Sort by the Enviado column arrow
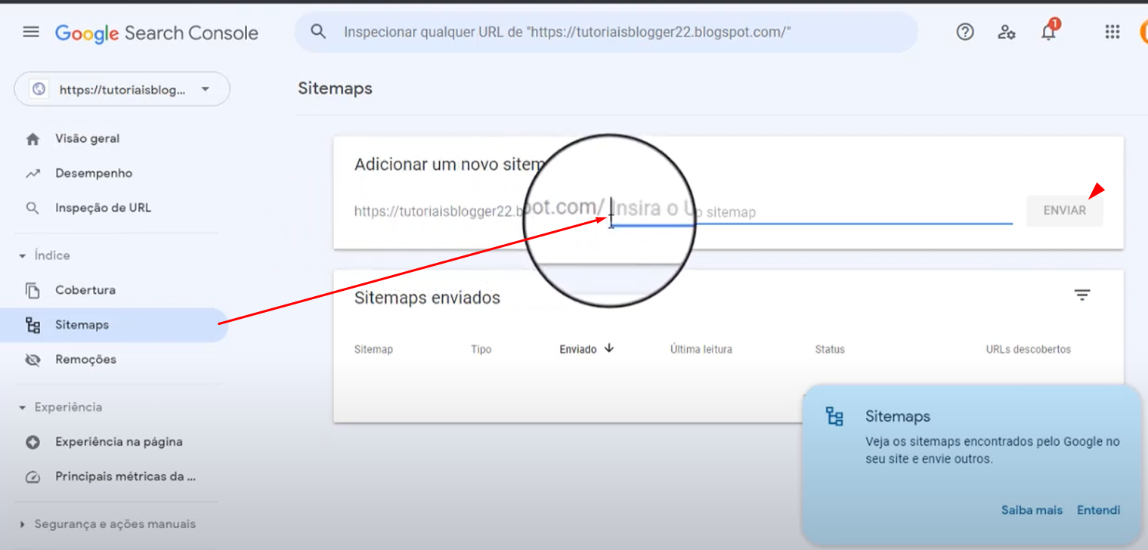This screenshot has height=550, width=1148. [609, 349]
